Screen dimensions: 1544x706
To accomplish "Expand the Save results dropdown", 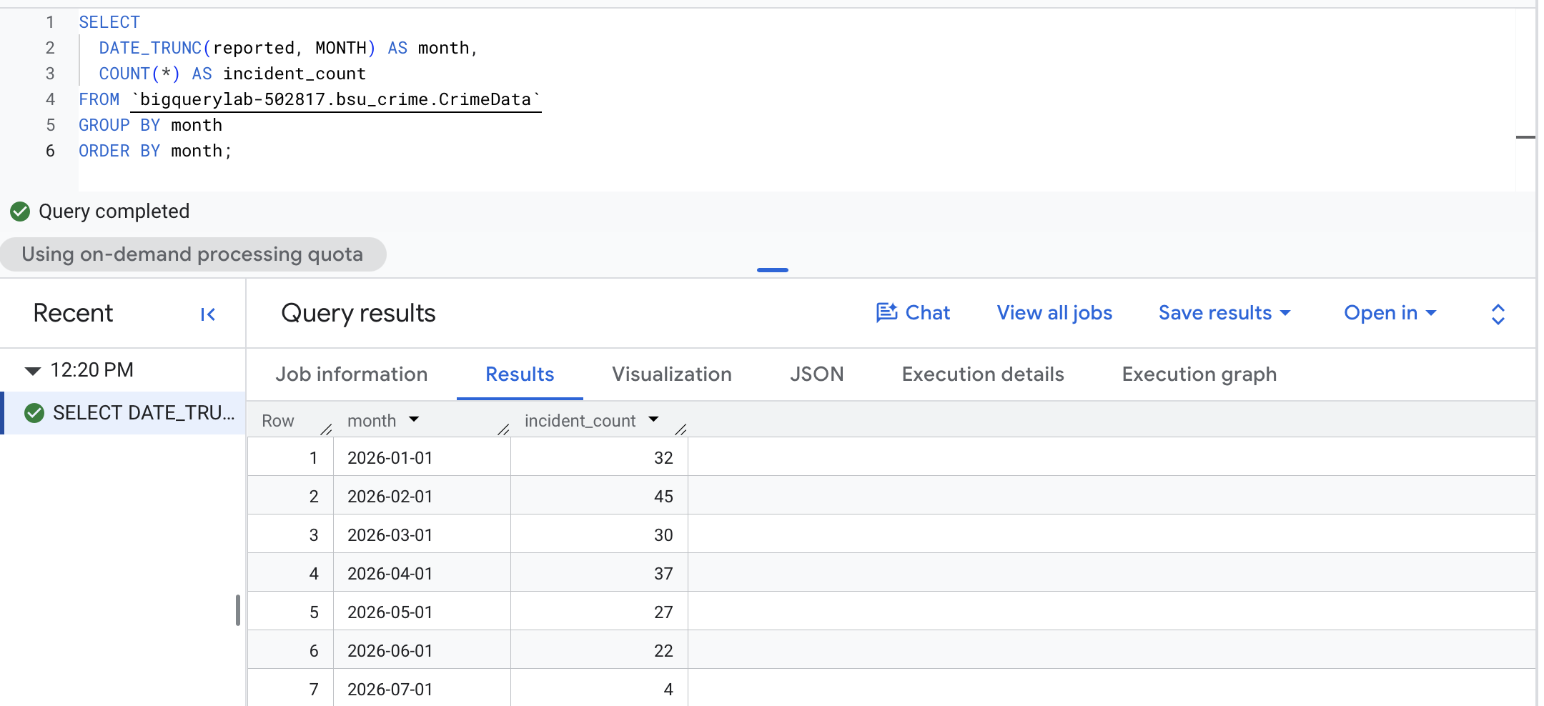I will (x=1224, y=313).
